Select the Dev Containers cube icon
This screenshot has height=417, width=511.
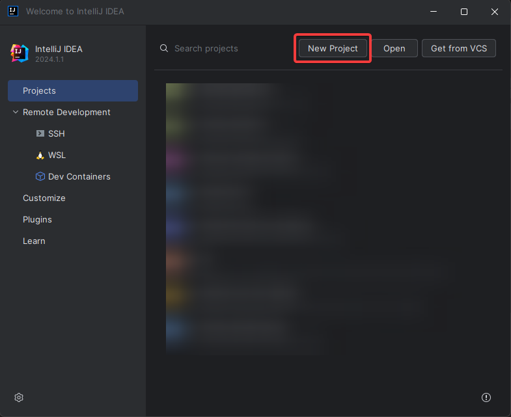pos(40,177)
